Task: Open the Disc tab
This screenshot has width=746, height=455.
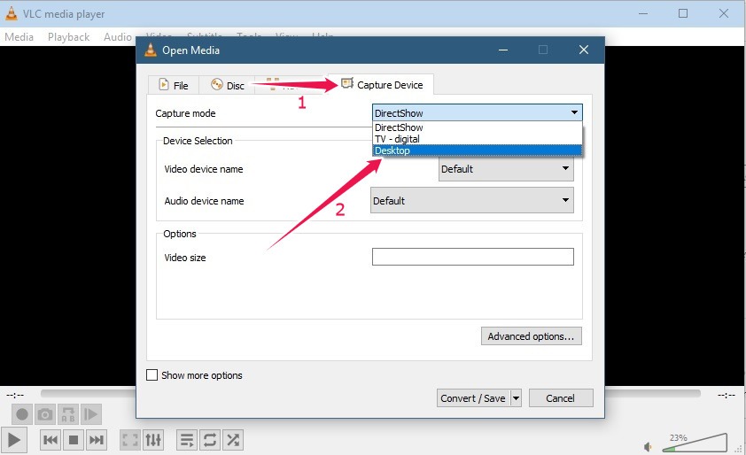Action: pyautogui.click(x=228, y=85)
